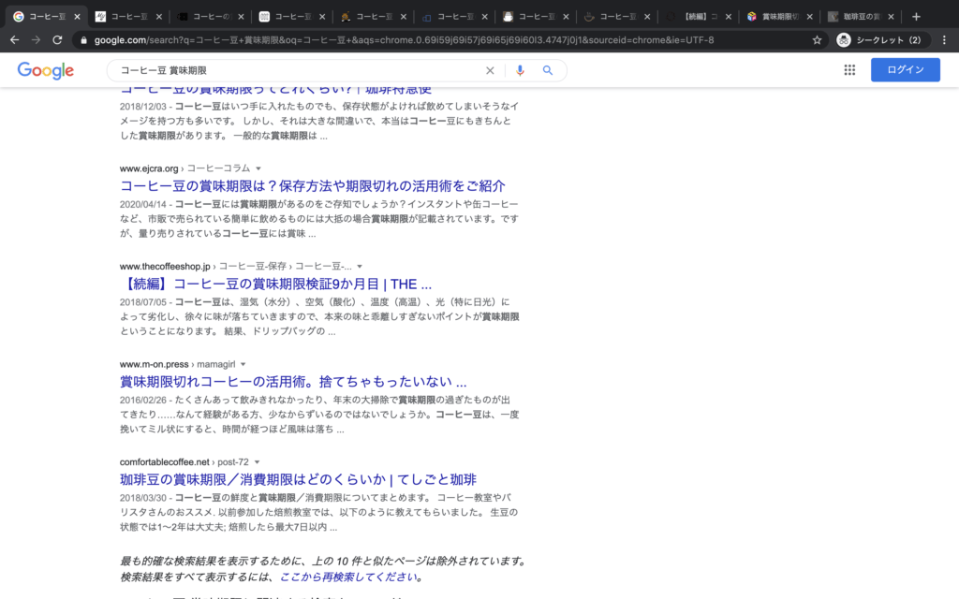Open result 珈琲豆の賞味期限／消費期限はどのくらいか
Screen dimensions: 959x599
pyautogui.click(x=298, y=479)
